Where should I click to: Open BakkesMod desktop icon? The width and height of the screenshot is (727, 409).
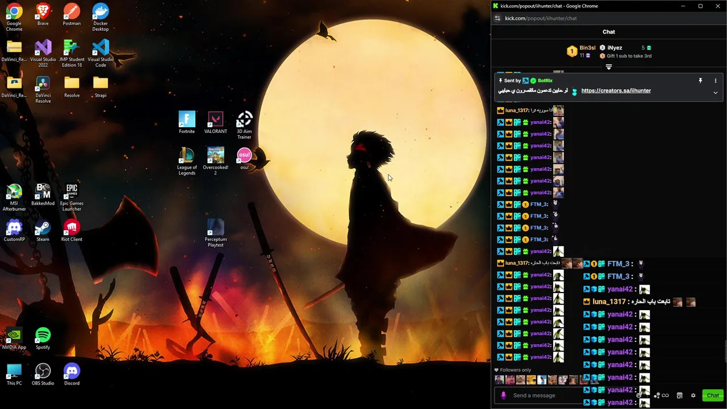43,194
